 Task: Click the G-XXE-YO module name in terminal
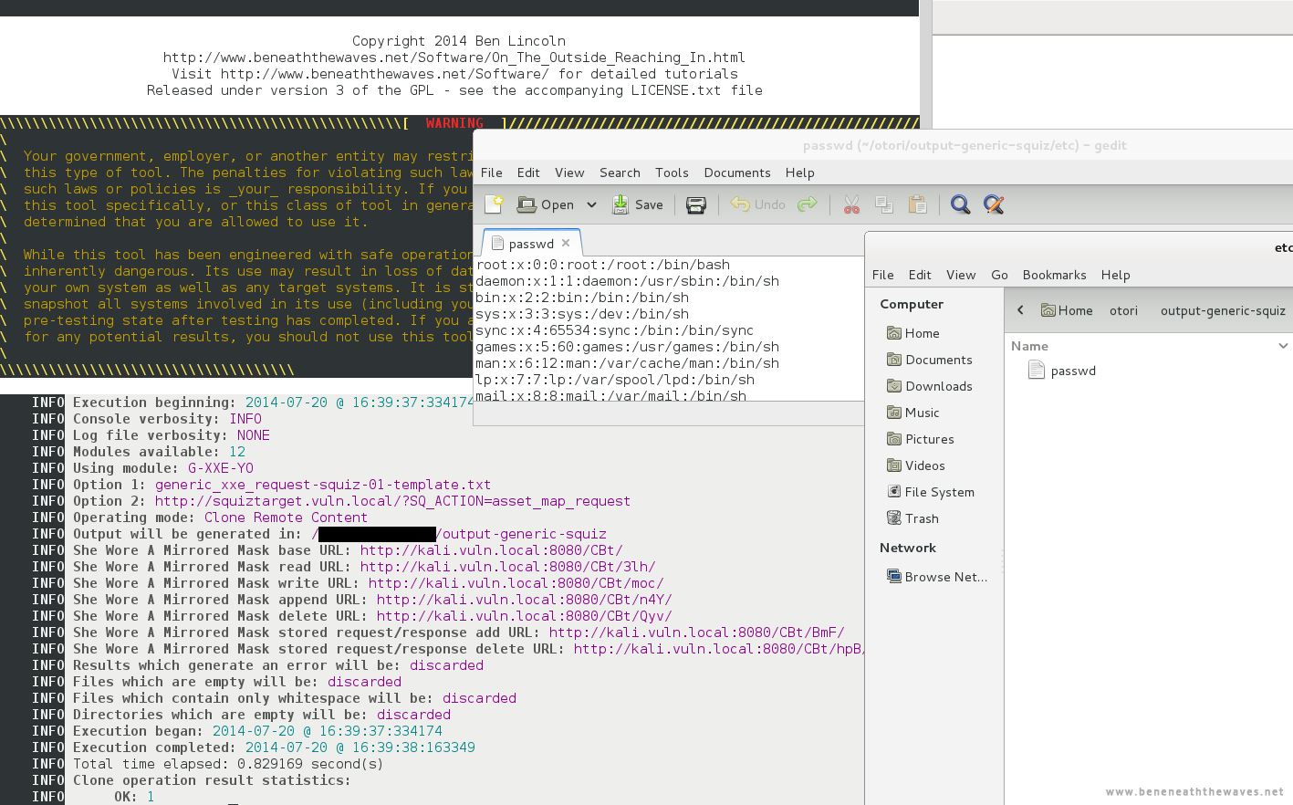click(221, 468)
